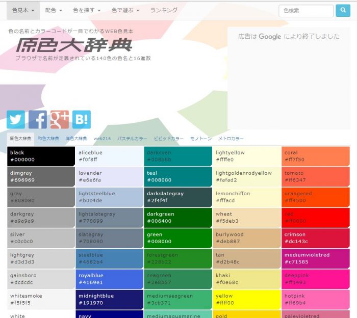
Task: Go to the ランキング menu item
Action: coord(164,10)
